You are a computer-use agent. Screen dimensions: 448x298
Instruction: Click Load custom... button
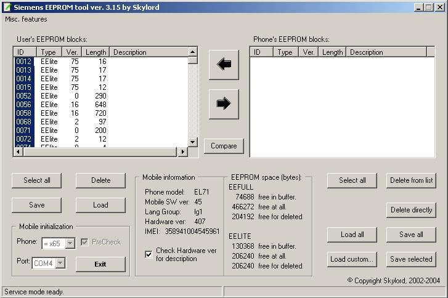[352, 259]
